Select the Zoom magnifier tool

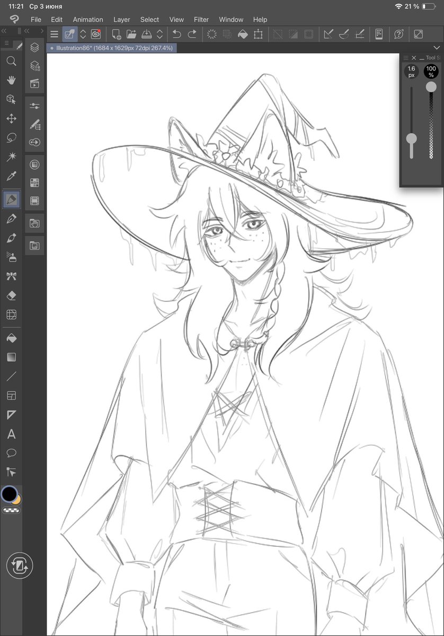(11, 61)
